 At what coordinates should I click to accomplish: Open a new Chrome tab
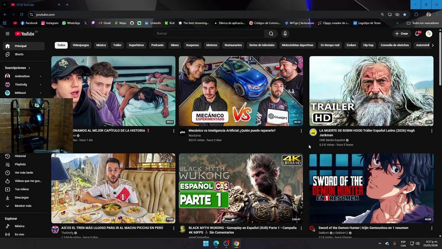67,4
